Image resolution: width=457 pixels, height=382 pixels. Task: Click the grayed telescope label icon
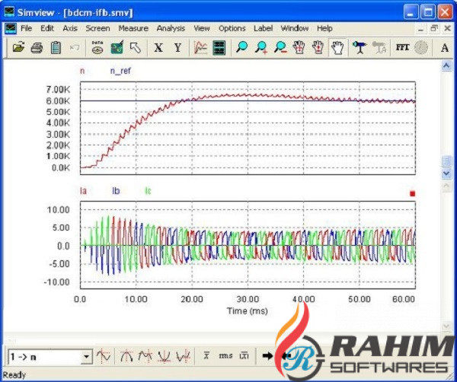coord(379,47)
